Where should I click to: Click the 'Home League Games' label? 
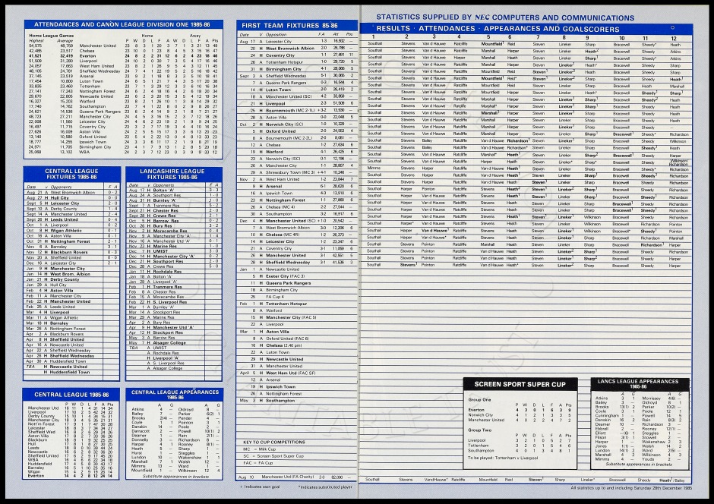click(x=51, y=36)
